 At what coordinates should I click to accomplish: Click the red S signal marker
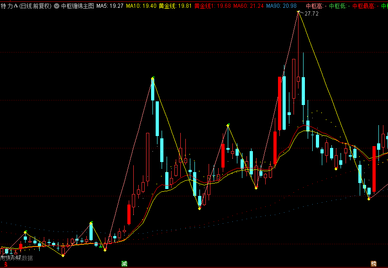point(5,265)
